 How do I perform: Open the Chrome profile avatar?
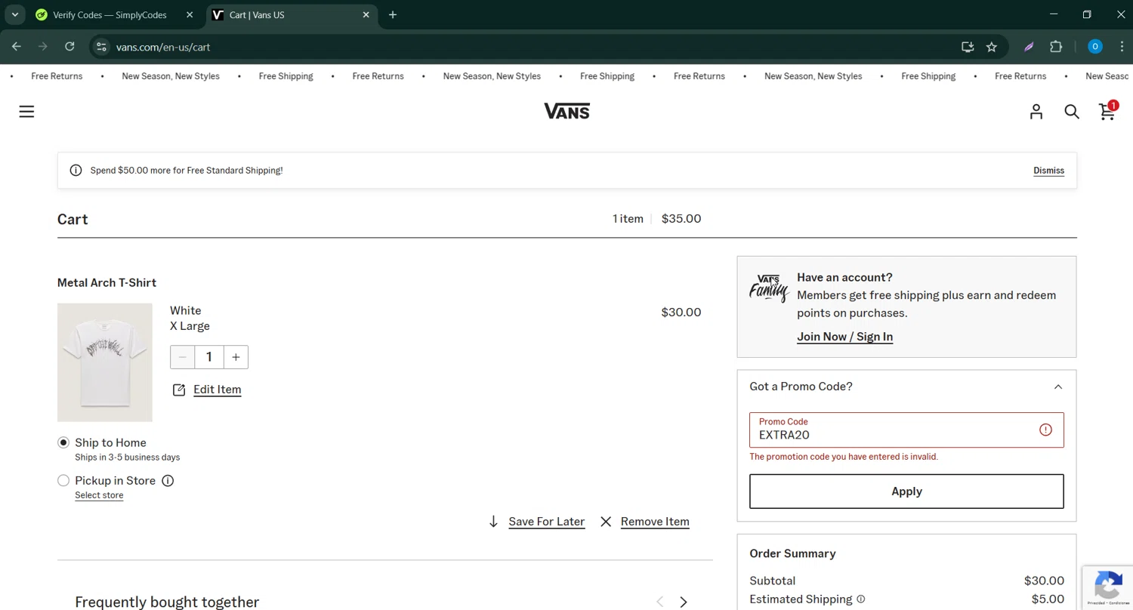(x=1095, y=47)
